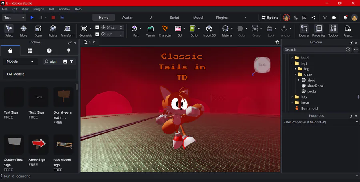Expand the Part dropdown arrow
This screenshot has width=360, height=182.
tap(140, 29)
